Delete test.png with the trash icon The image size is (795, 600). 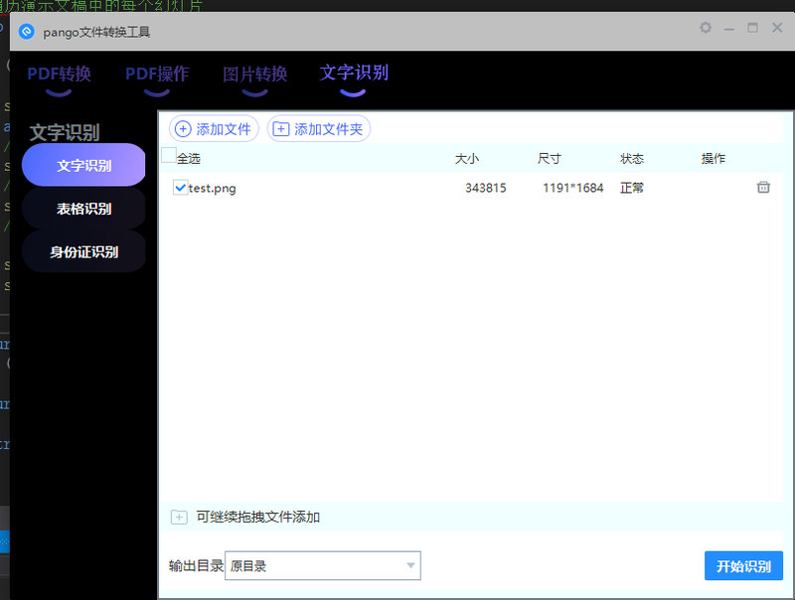click(763, 187)
